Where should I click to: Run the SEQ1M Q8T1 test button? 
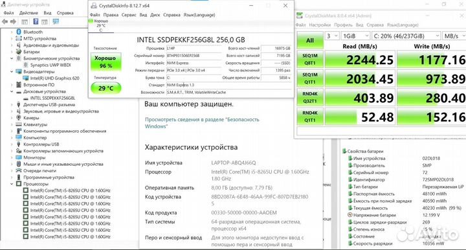click(310, 59)
